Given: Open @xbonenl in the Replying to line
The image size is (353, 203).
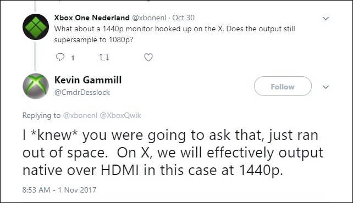Looking at the screenshot, I should [x=80, y=115].
